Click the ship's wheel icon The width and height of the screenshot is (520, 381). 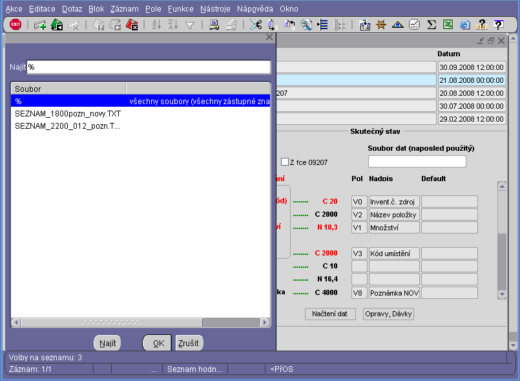coord(381,25)
